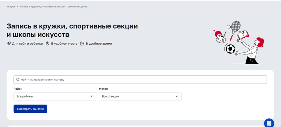The width and height of the screenshot is (281, 127).
Task: Open the chat widget bubble
Action: coord(269,123)
